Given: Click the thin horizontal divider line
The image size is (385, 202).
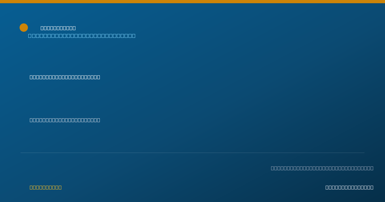Looking at the screenshot, I should pos(193,153).
